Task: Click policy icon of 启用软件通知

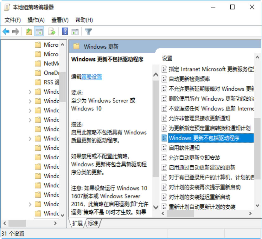Action: point(164,148)
